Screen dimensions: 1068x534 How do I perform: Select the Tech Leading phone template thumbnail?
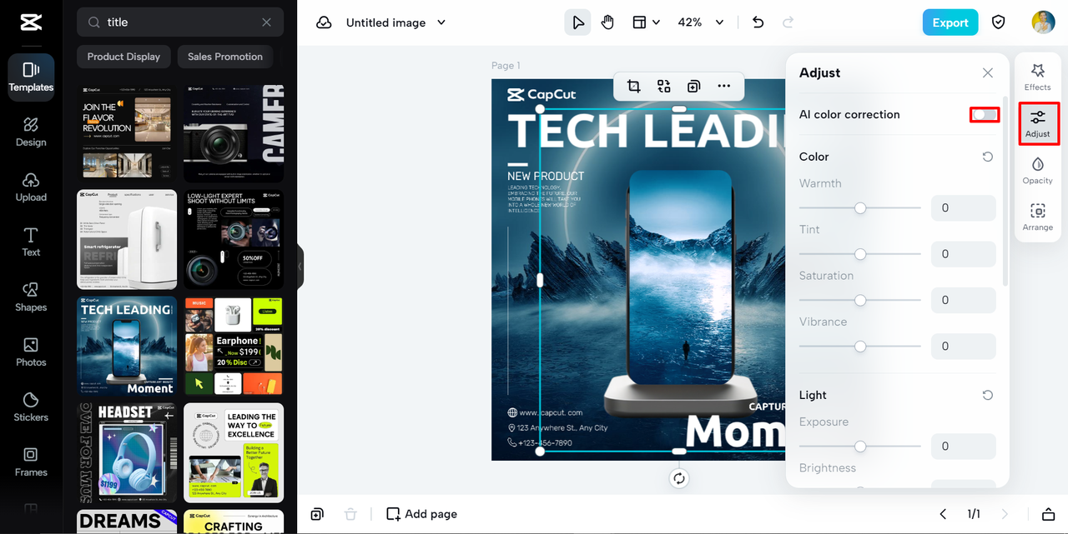(127, 346)
